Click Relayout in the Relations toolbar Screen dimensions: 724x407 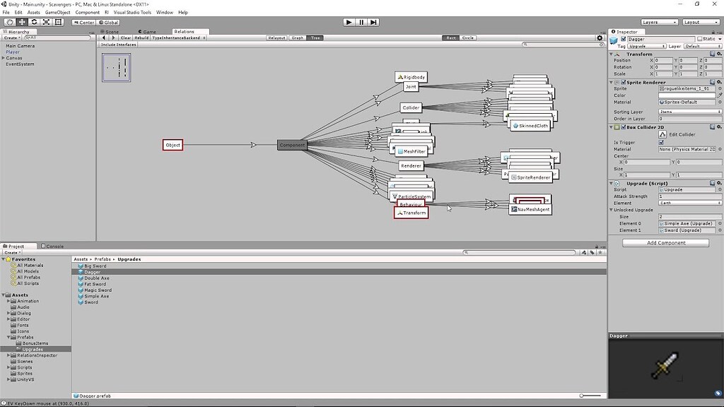pos(278,37)
